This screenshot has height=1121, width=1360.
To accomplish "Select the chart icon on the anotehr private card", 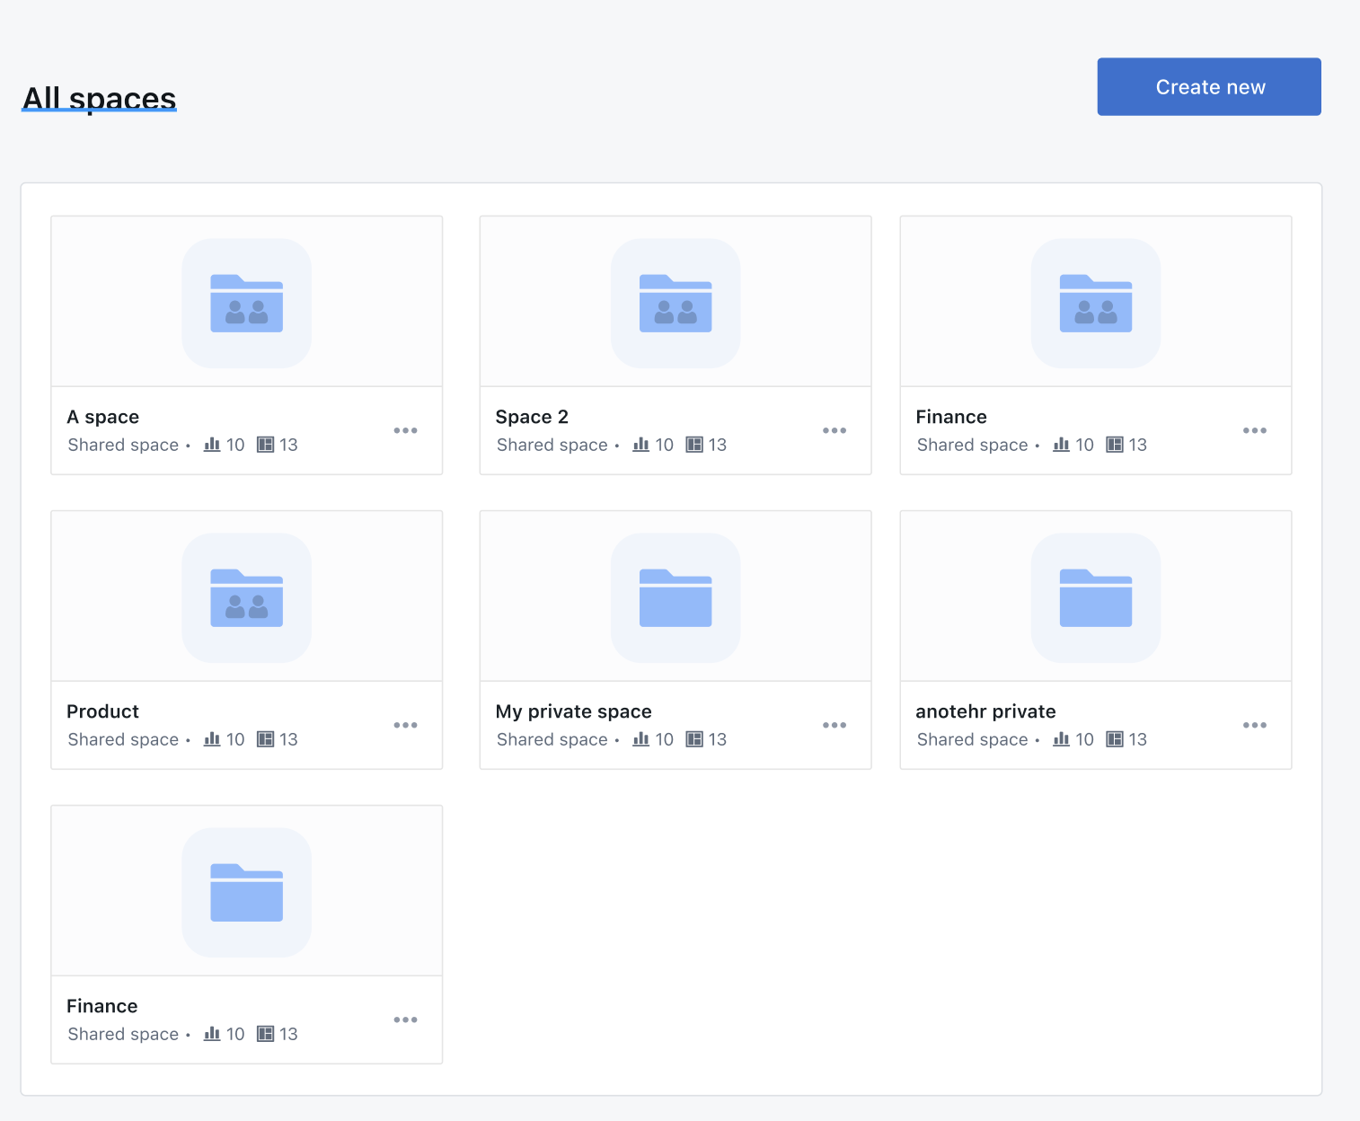I will pos(1060,739).
